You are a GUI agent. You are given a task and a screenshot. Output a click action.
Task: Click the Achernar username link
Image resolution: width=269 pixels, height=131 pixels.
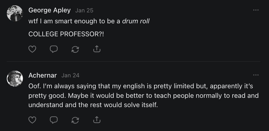tap(43, 75)
